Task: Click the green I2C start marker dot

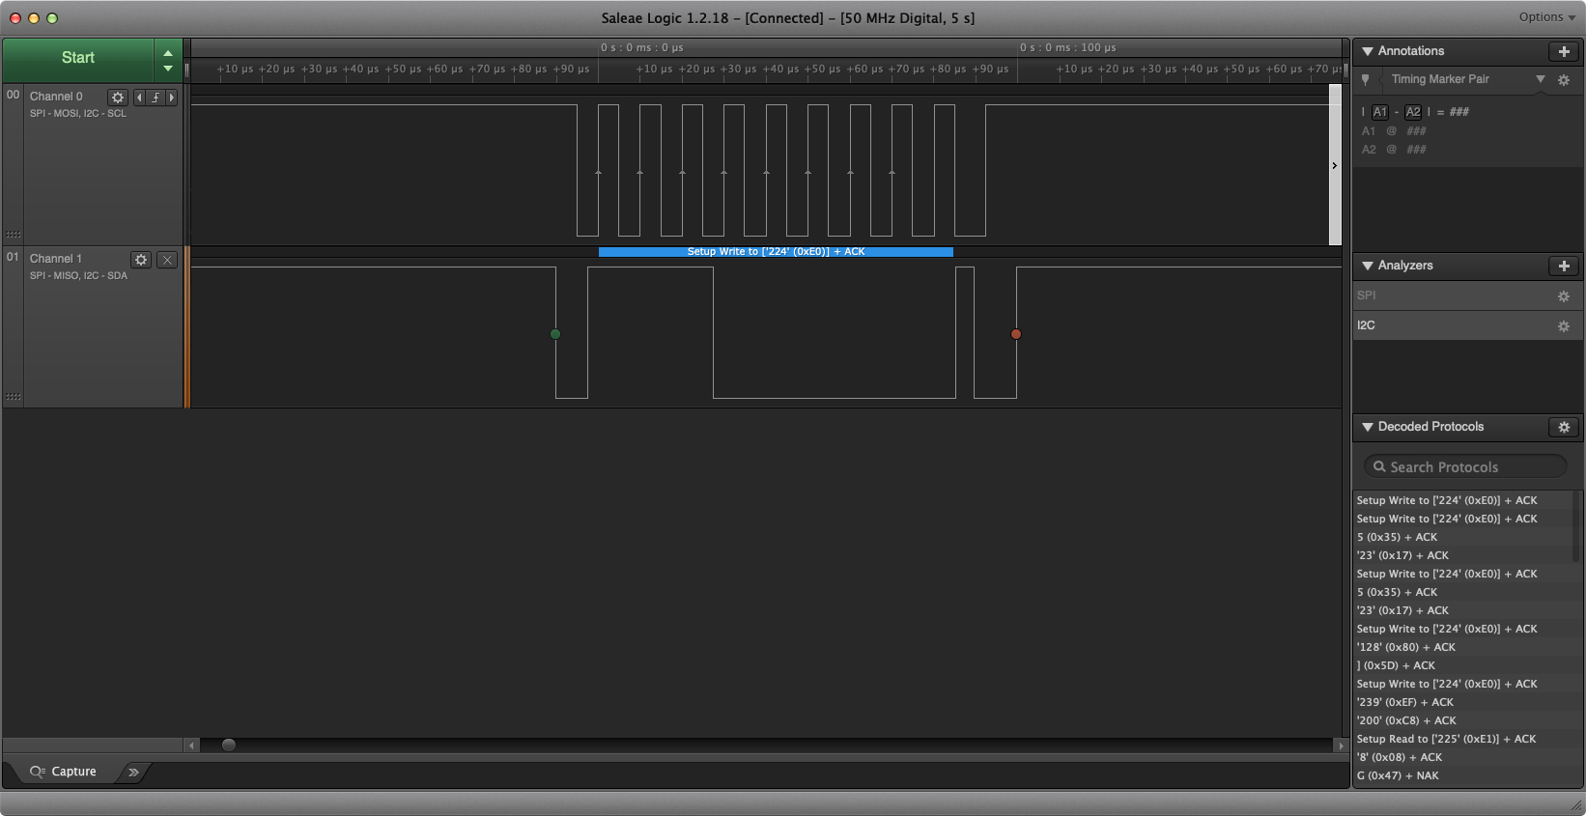Action: [x=555, y=334]
